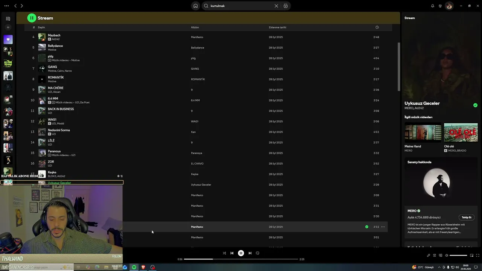Open the Spotify three-dot app menu

(6, 6)
